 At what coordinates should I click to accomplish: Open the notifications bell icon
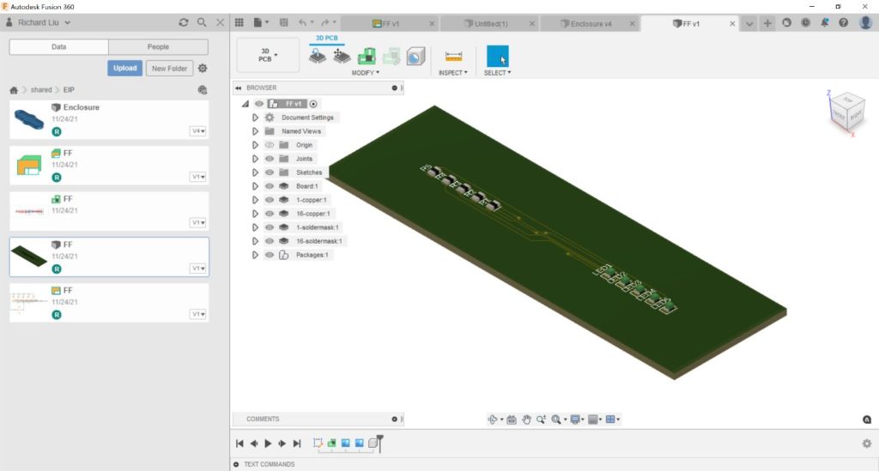(825, 23)
